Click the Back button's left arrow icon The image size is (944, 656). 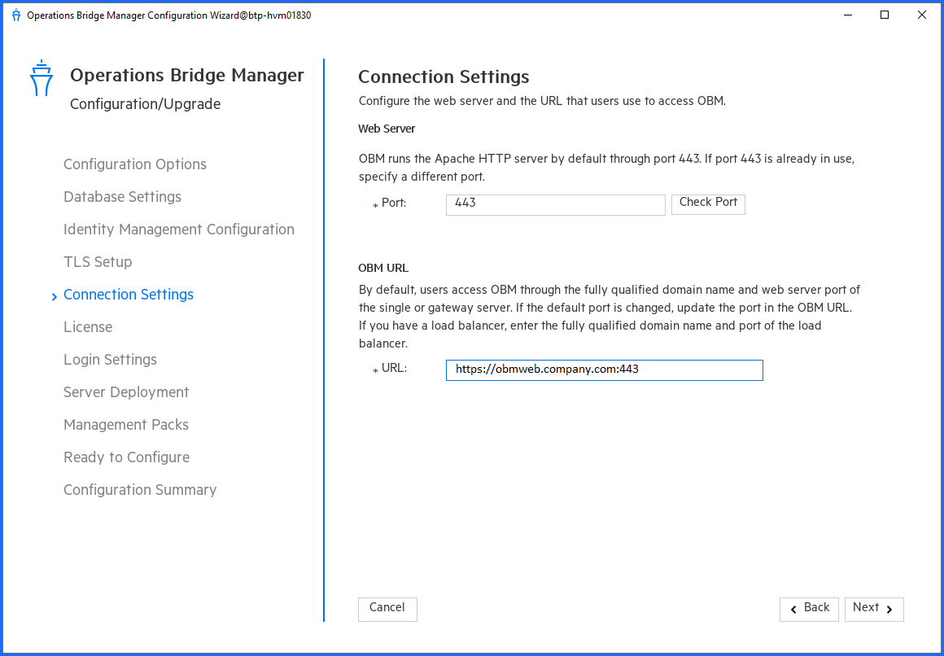pyautogui.click(x=793, y=609)
